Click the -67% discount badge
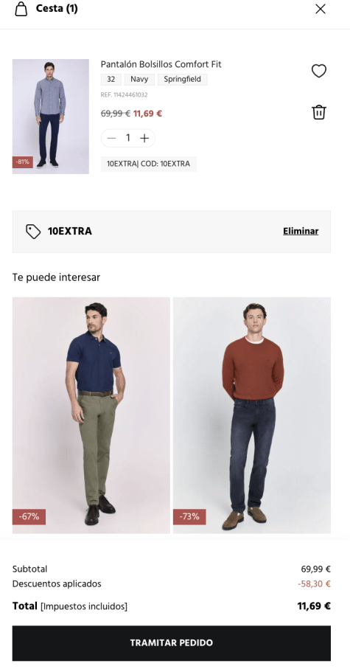This screenshot has width=350, height=669. (x=29, y=516)
